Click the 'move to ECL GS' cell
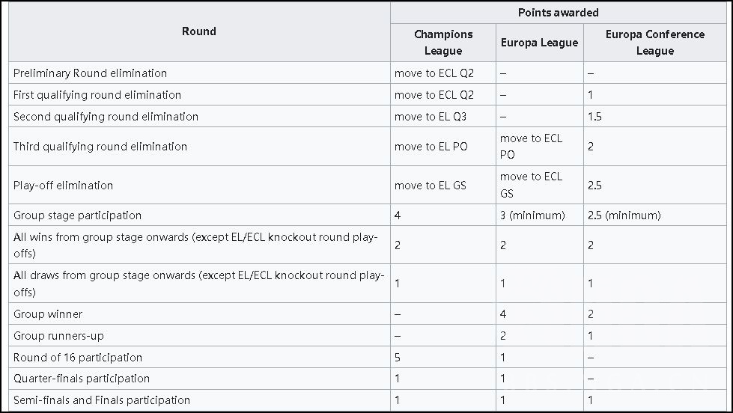 click(531, 185)
